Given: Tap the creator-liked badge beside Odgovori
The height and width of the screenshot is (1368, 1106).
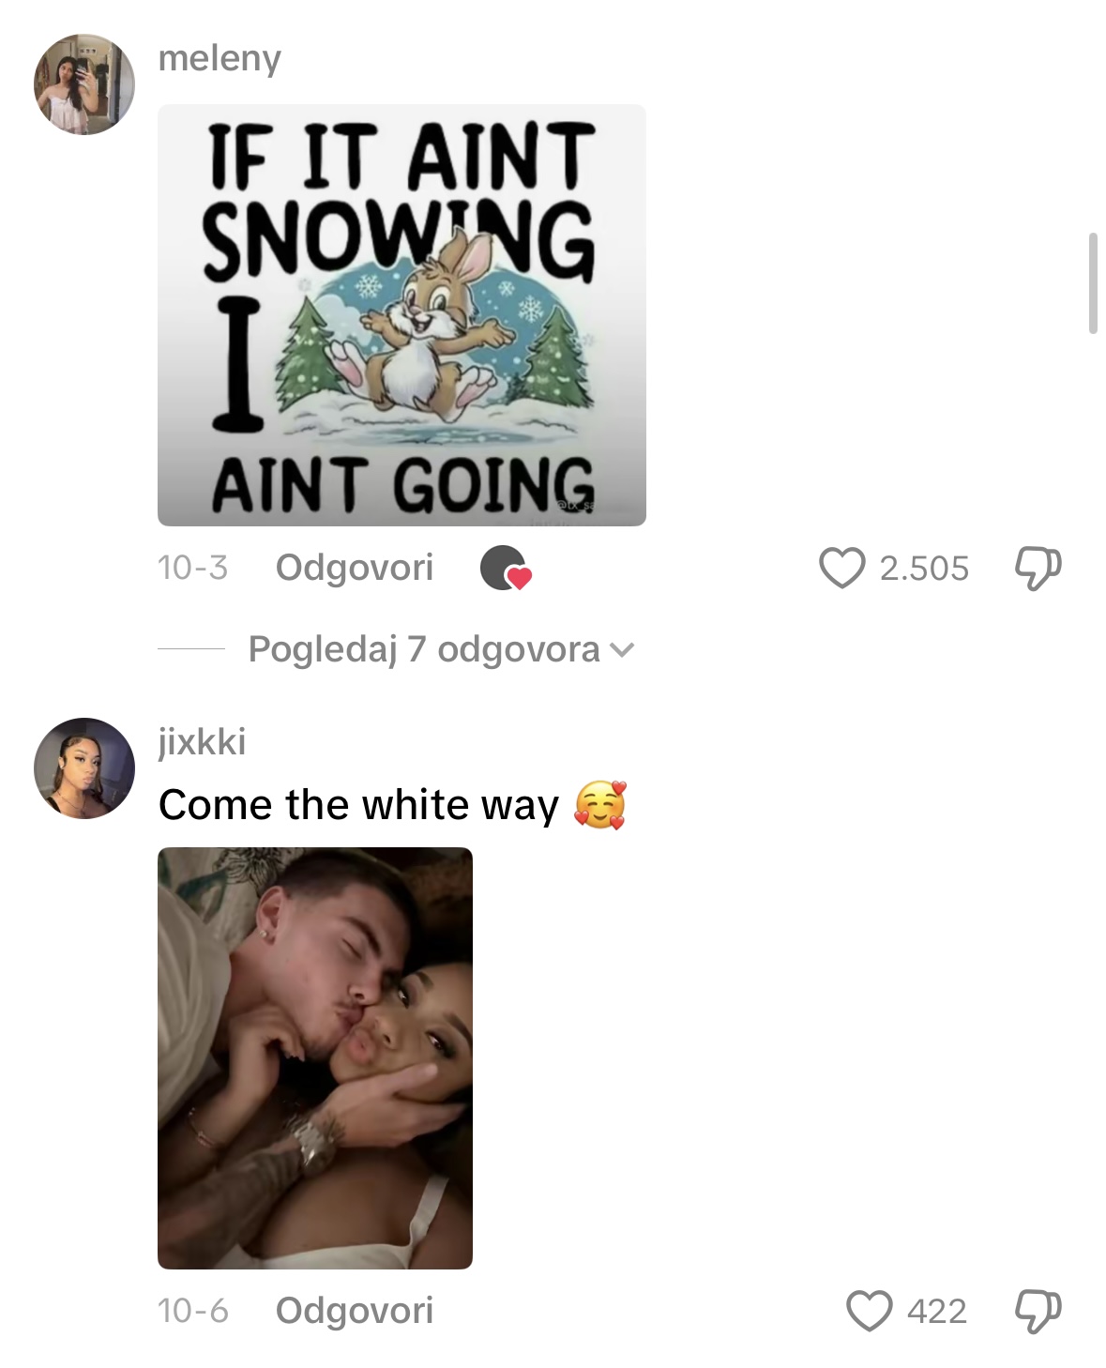Looking at the screenshot, I should pyautogui.click(x=506, y=569).
